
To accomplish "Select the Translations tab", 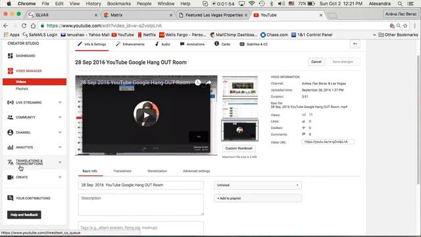I will [x=122, y=171].
